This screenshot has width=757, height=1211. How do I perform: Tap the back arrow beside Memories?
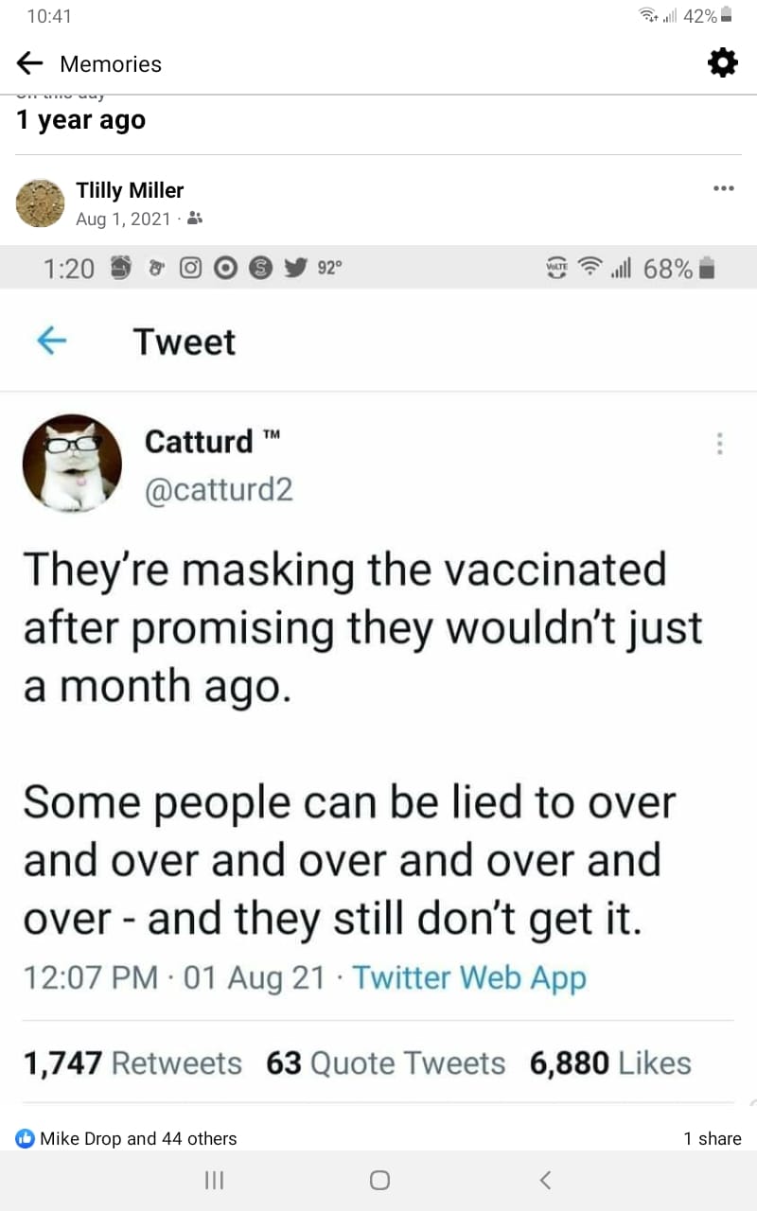click(30, 63)
